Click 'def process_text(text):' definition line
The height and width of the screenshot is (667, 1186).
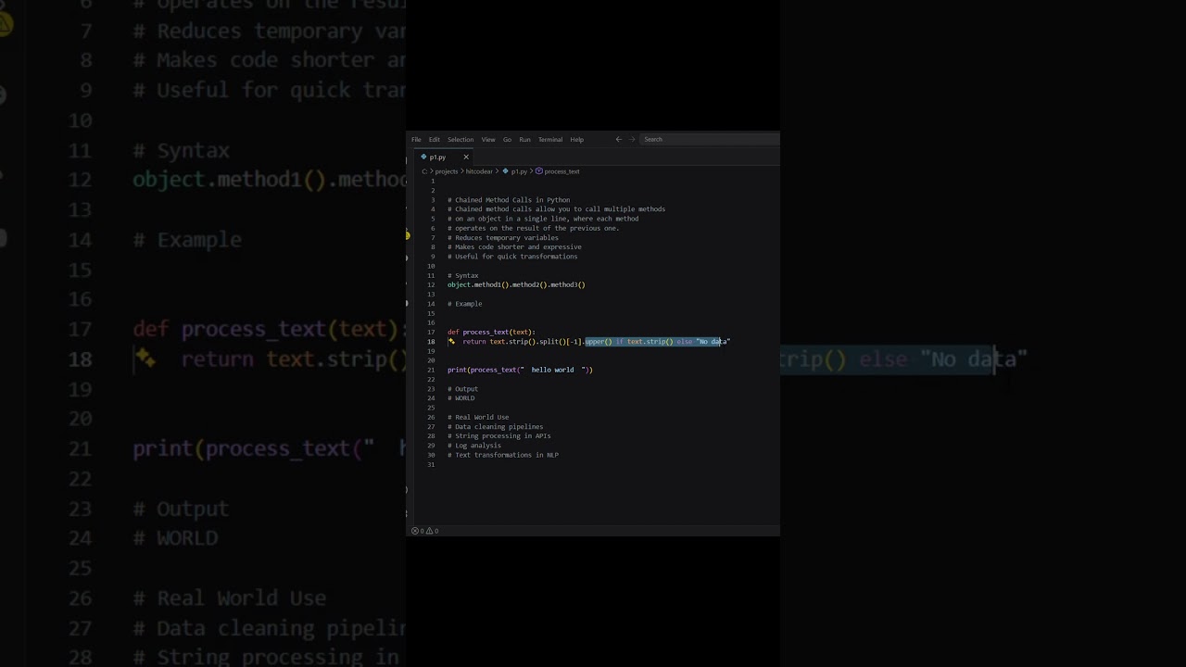coord(491,332)
